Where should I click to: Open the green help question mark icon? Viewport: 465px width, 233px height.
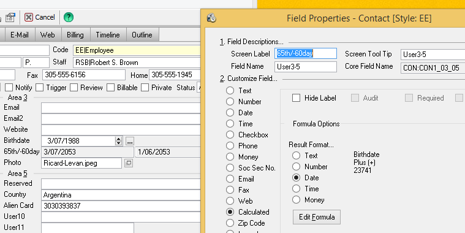pyautogui.click(x=69, y=17)
